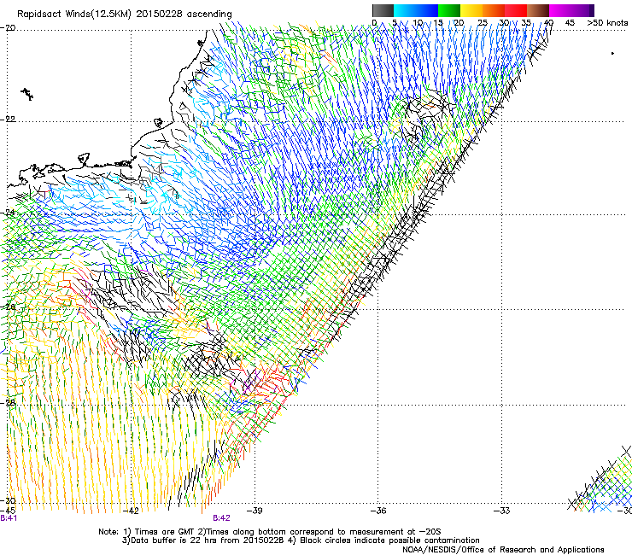Click the '-30' latitude axis label
The width and height of the screenshot is (632, 555).
point(8,500)
